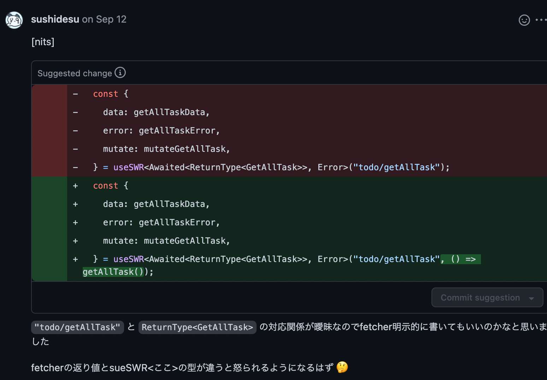547x380 pixels.
Task: Expand the Commit suggestion dropdown arrow
Action: (531, 298)
